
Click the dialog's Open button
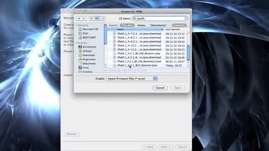(177, 88)
